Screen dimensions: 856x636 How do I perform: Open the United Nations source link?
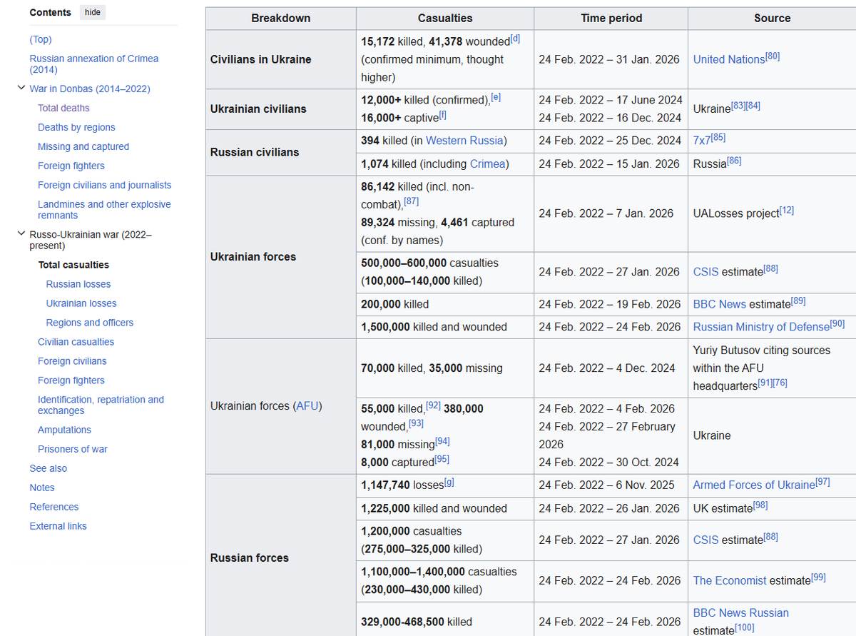pos(728,59)
